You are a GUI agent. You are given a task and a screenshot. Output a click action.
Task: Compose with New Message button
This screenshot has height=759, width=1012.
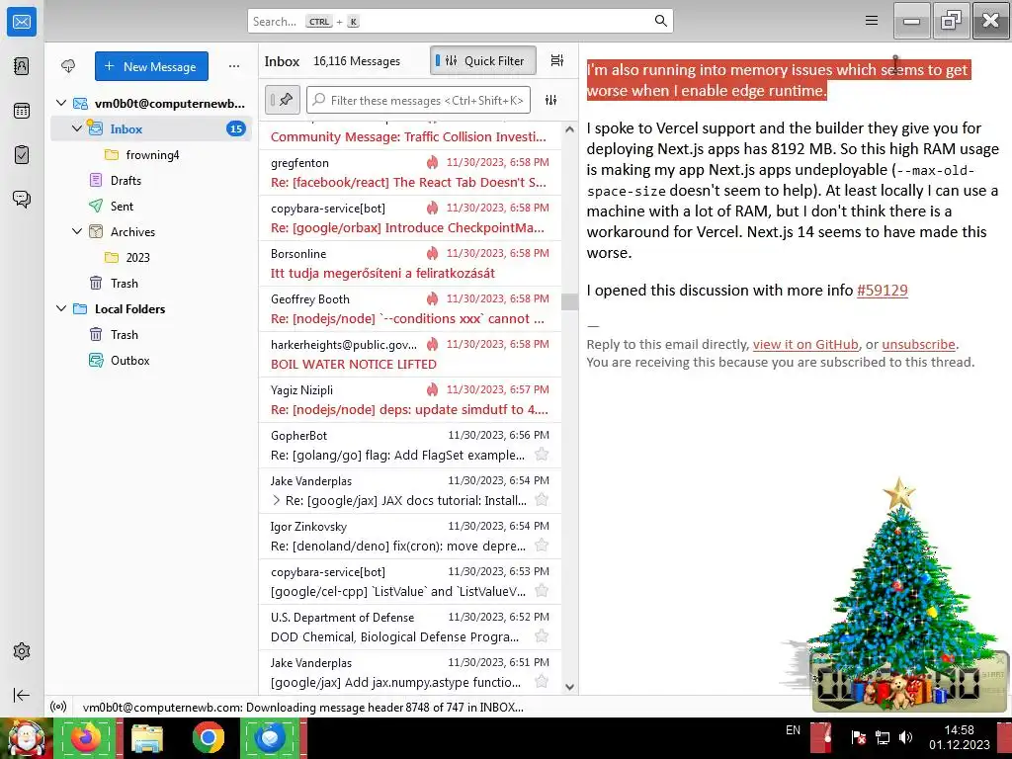pyautogui.click(x=151, y=66)
